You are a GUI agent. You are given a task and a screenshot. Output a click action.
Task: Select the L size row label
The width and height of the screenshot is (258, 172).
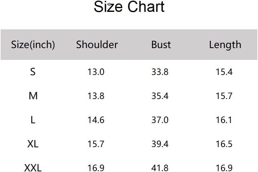tap(33, 120)
